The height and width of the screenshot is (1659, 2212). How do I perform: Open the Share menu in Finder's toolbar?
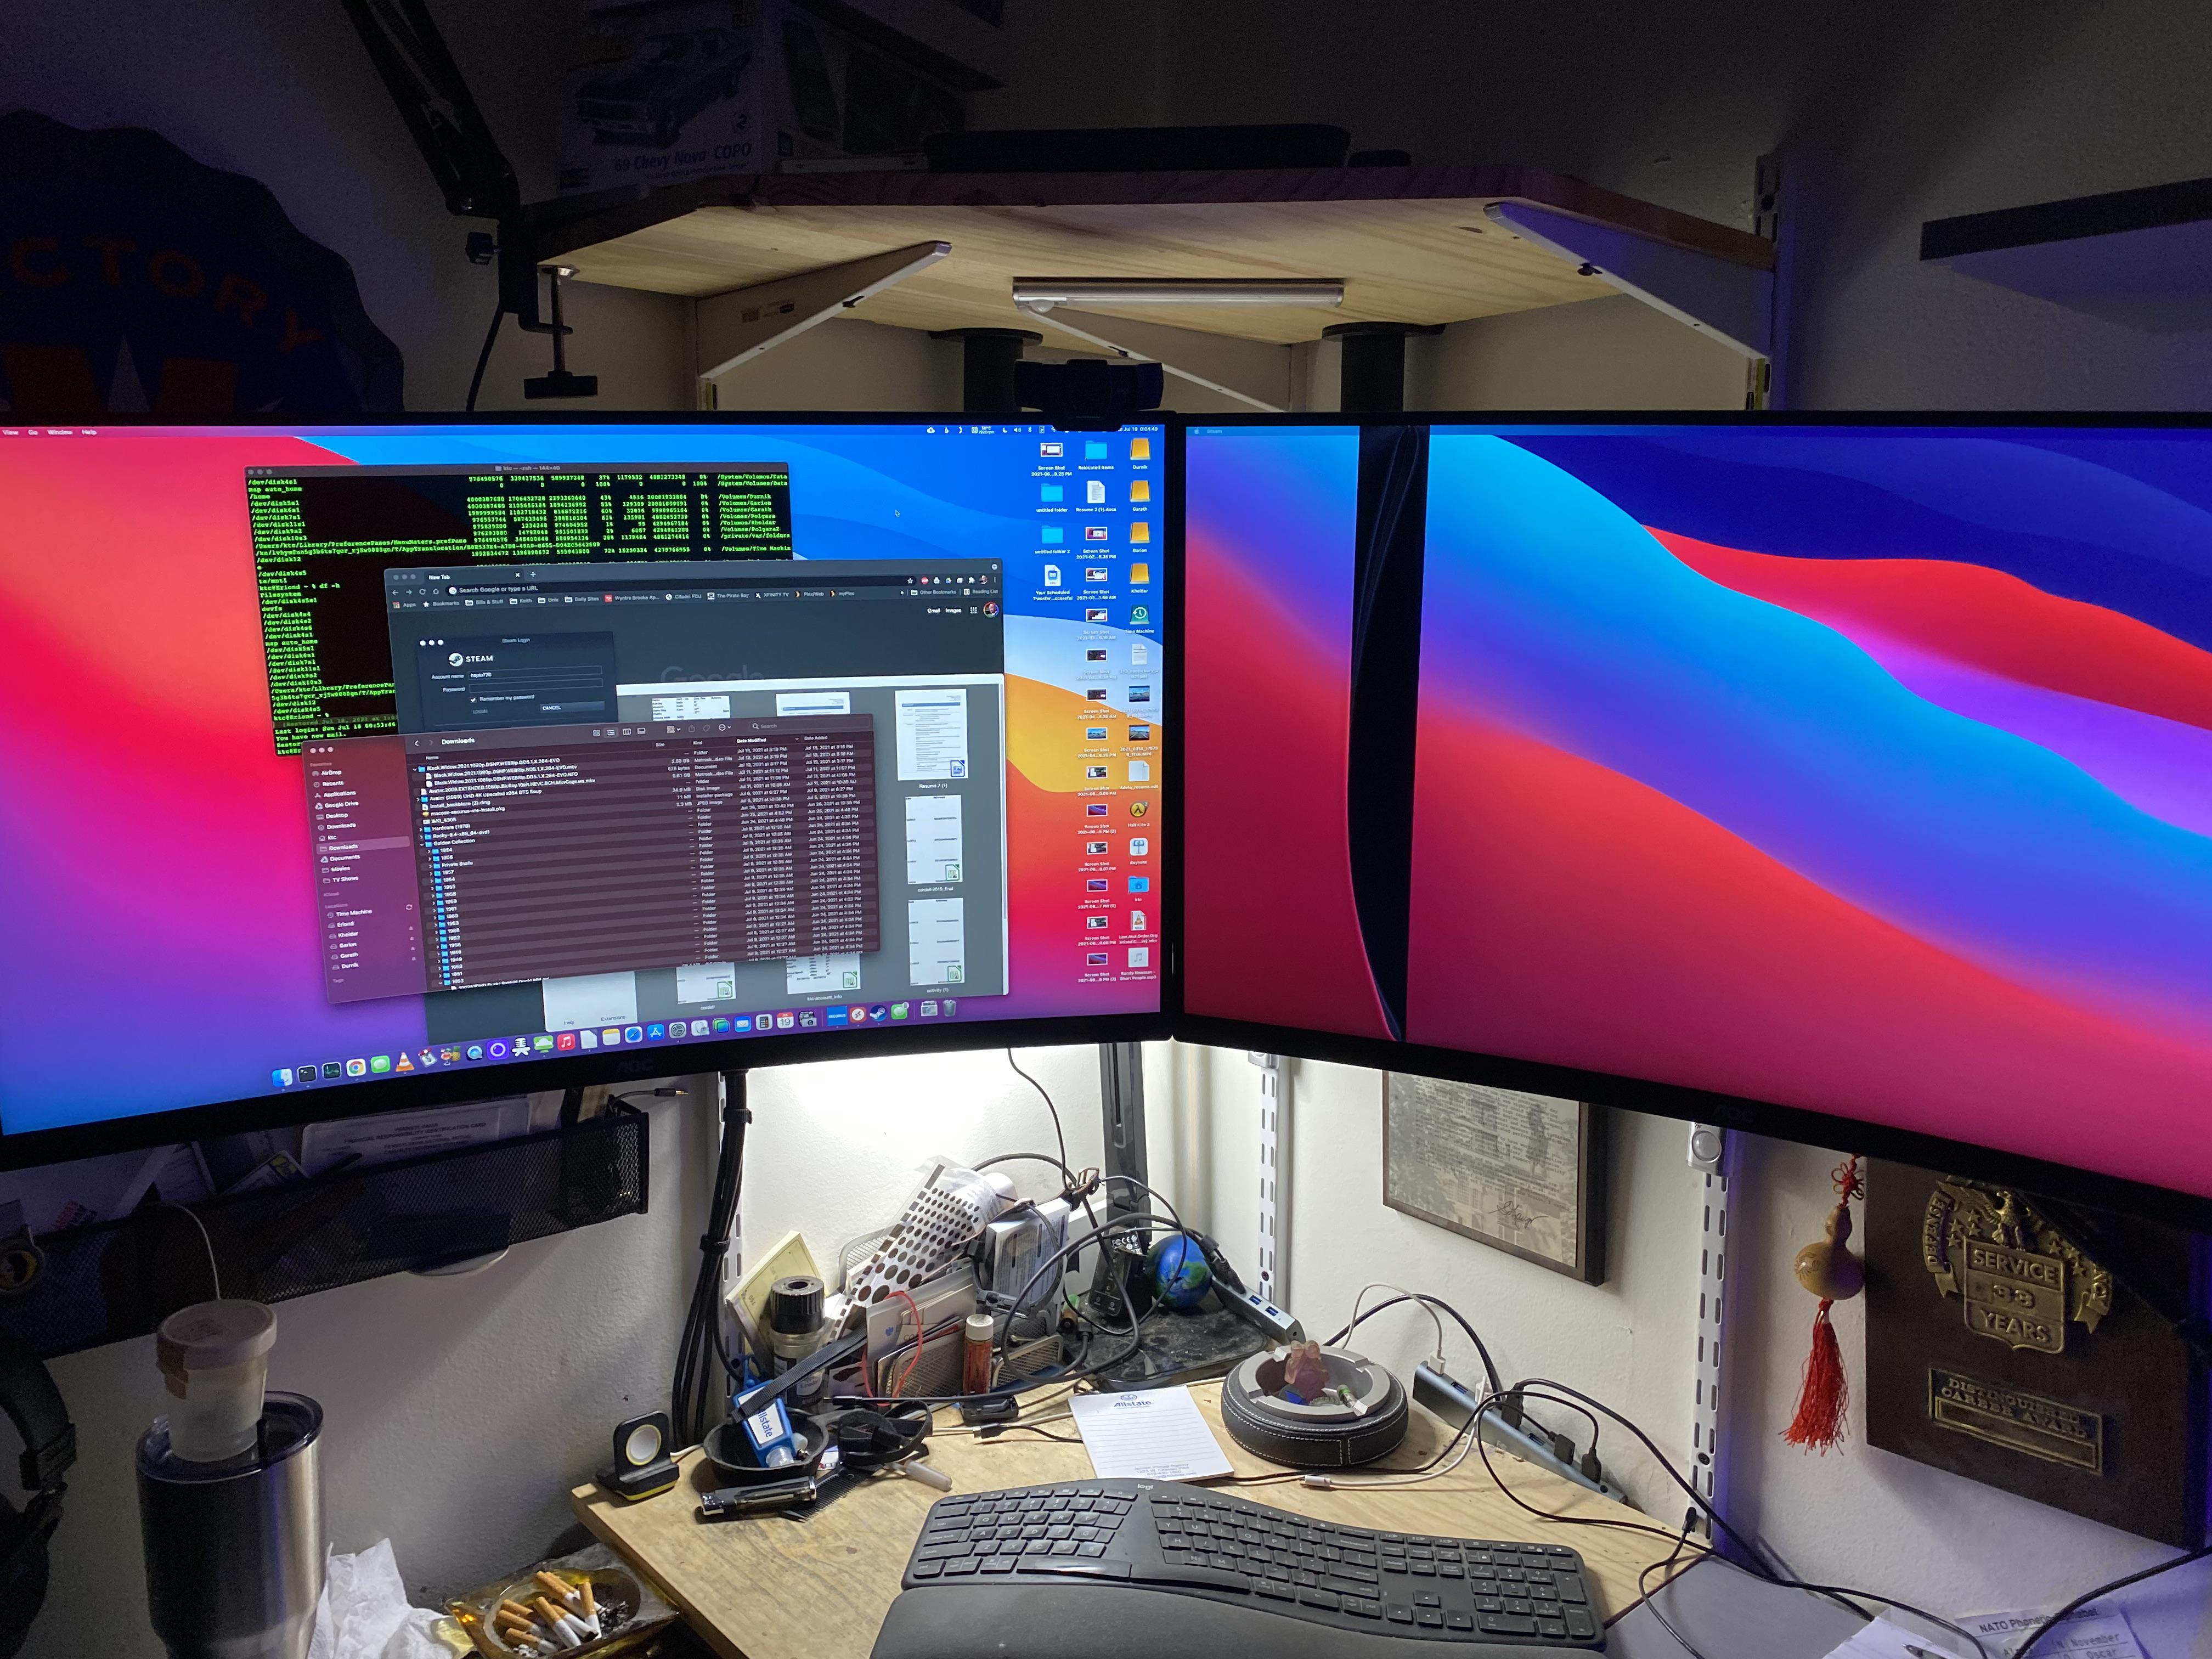pos(692,729)
